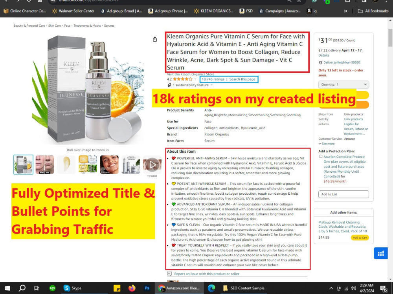393x294 pixels.
Task: Open Windows taskbar search
Action: (22, 288)
